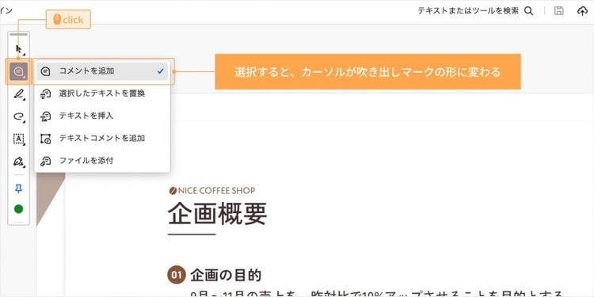
Task: Click the search magnifier icon
Action: [529, 11]
